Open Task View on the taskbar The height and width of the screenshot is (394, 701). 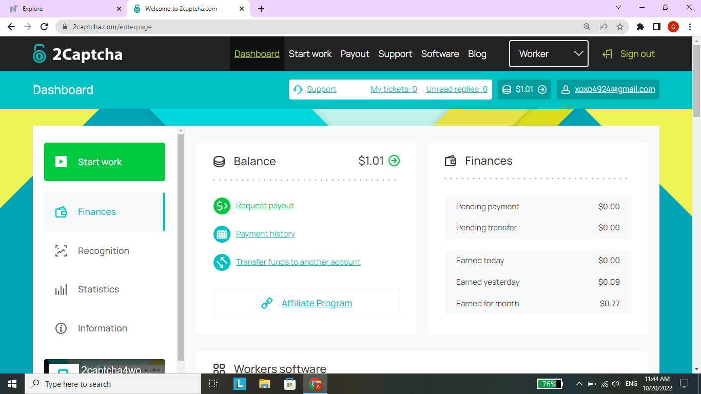pyautogui.click(x=214, y=384)
